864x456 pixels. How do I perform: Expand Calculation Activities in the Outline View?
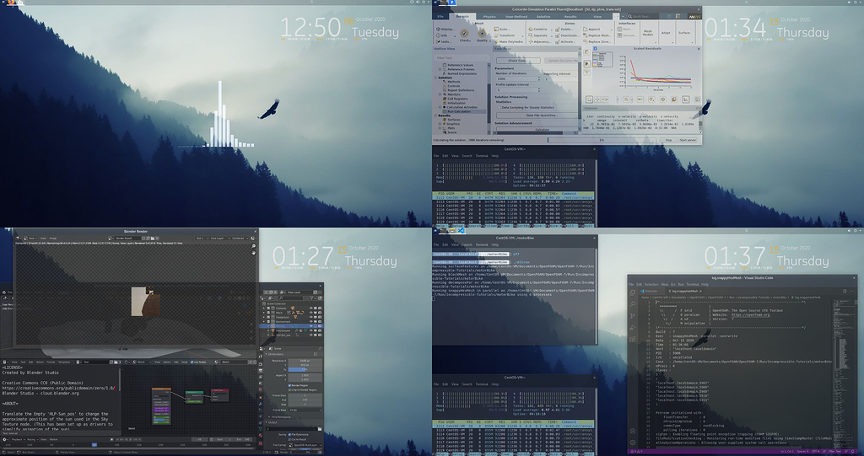coord(440,107)
